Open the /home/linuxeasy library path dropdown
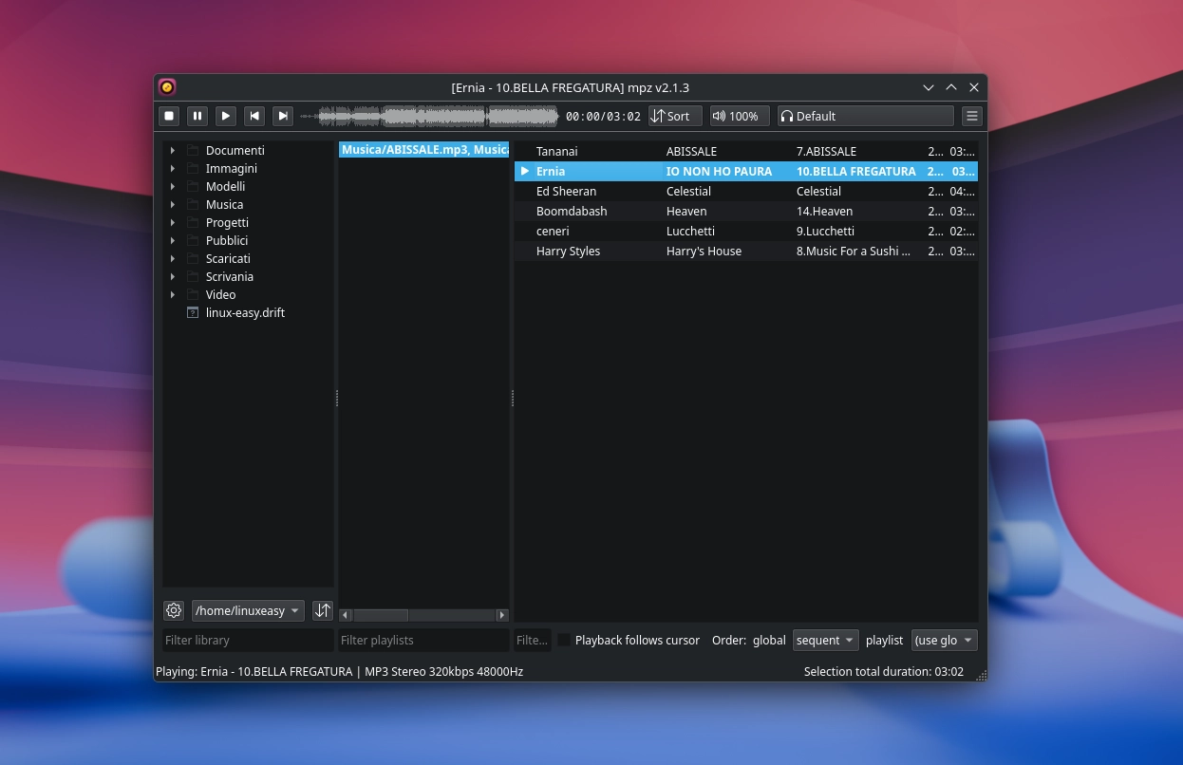The width and height of the screenshot is (1183, 765). (248, 610)
